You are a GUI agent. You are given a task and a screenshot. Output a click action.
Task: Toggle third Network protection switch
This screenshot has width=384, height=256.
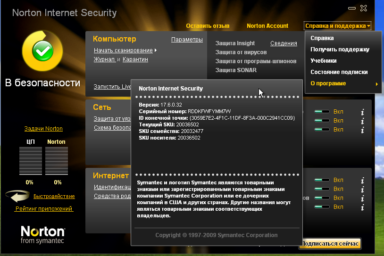pyautogui.click(x=322, y=130)
